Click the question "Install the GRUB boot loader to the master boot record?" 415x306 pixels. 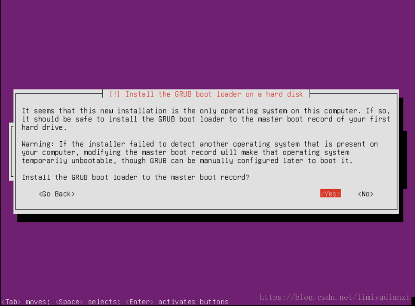(136, 177)
